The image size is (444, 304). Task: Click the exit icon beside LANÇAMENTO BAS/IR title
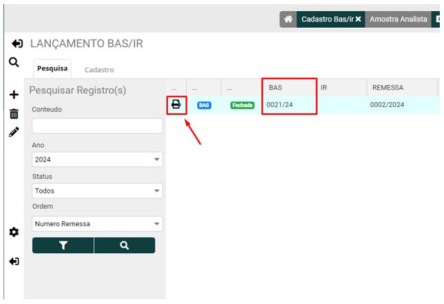17,44
